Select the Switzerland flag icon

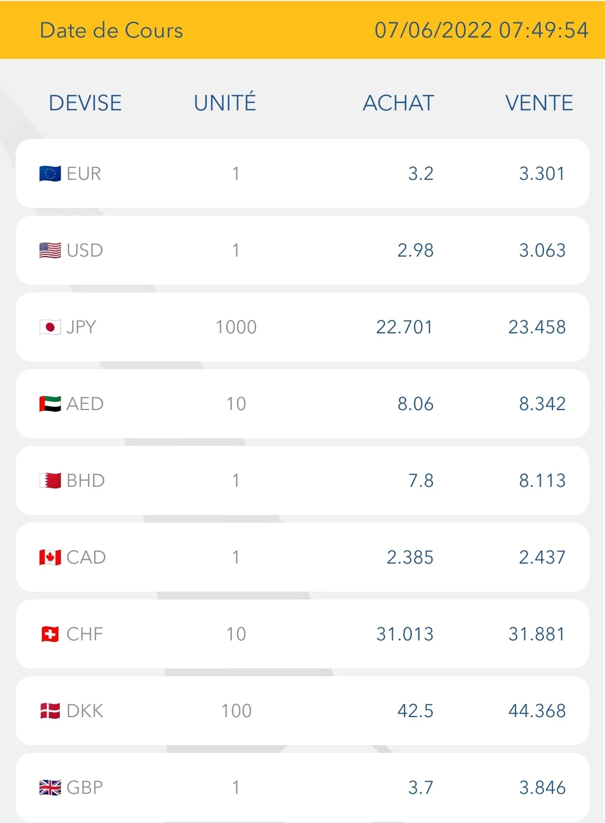click(x=50, y=634)
